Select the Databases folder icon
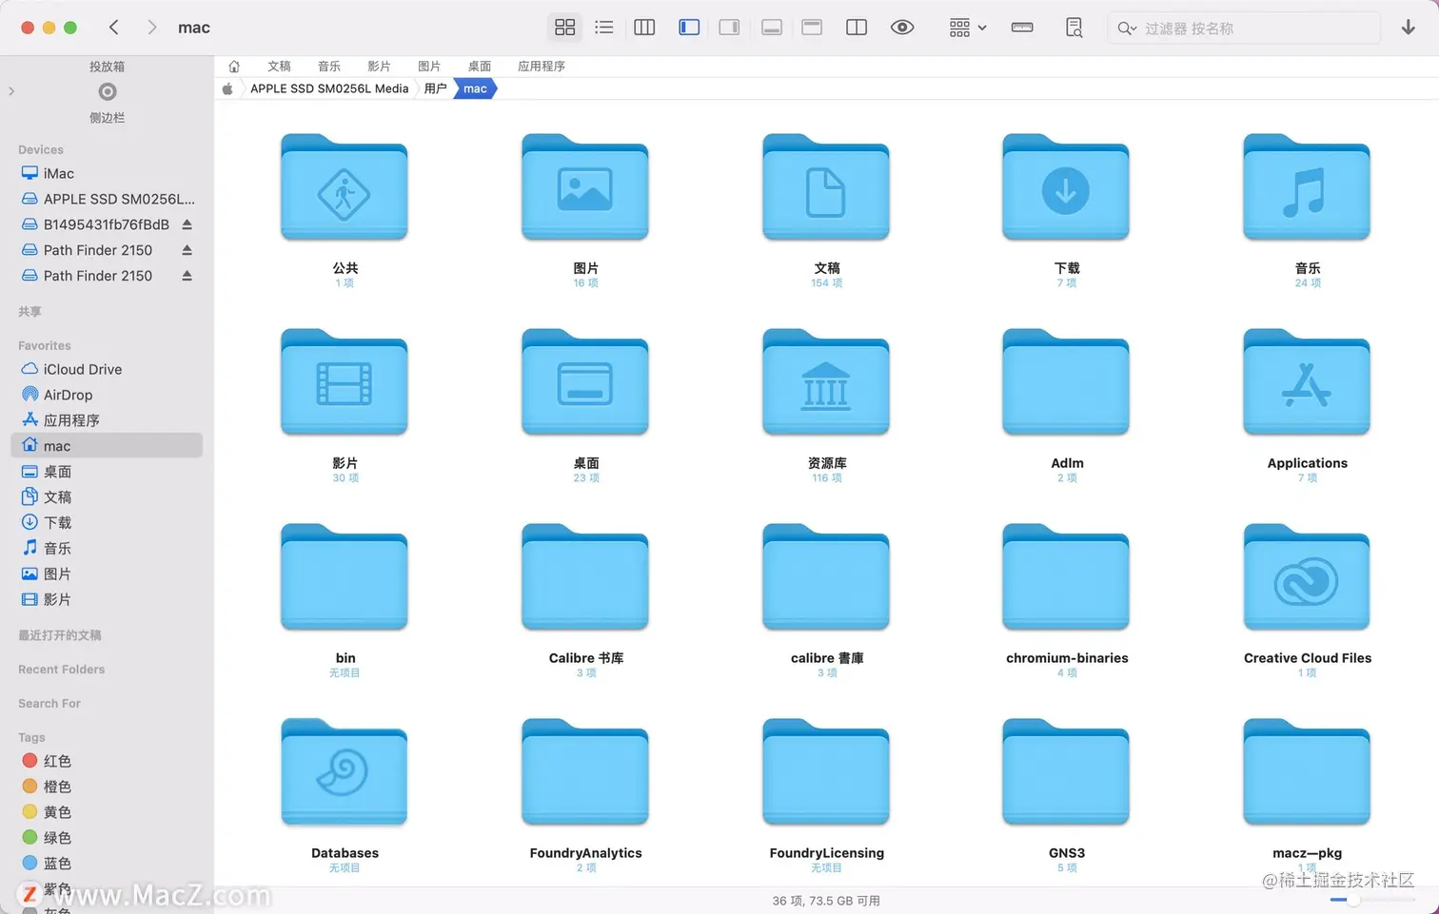The height and width of the screenshot is (914, 1439). 345,772
